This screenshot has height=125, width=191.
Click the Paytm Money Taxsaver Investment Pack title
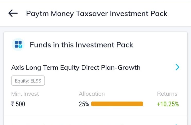pos(97,13)
